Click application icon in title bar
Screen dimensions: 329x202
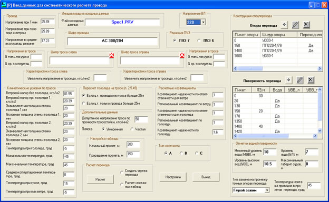pos(4,5)
